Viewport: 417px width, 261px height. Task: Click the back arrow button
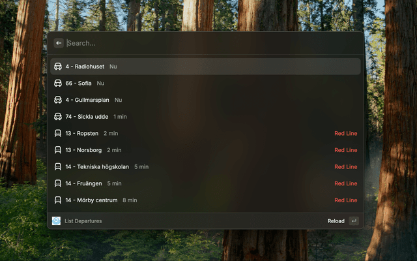[x=59, y=43]
